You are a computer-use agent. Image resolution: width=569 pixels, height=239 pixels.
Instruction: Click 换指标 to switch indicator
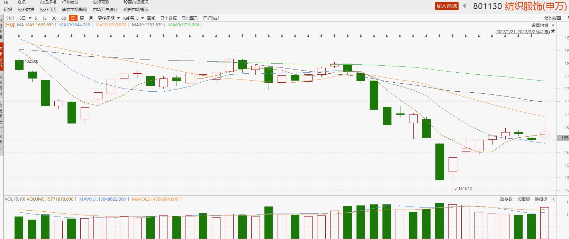point(541,199)
